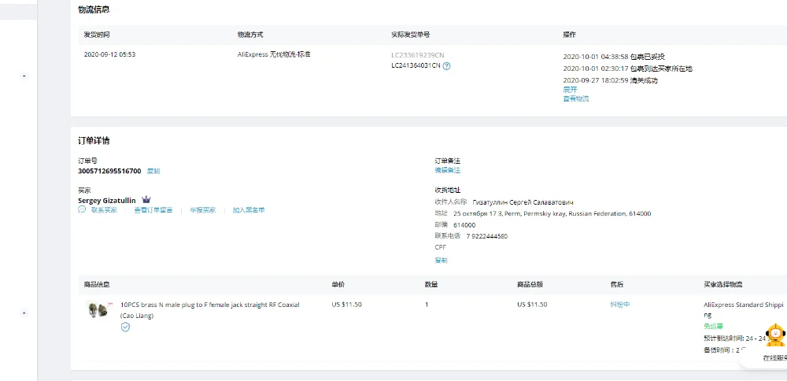
Task: Click 编辑备注 to edit order remarks
Action: (447, 170)
